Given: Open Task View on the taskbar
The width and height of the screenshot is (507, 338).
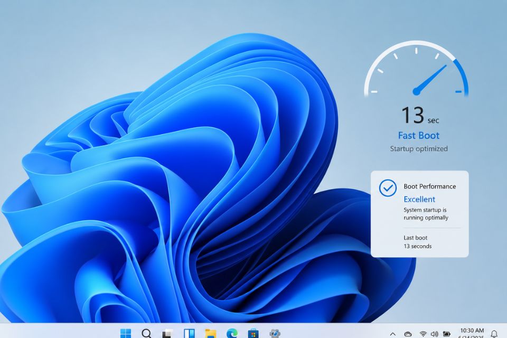Looking at the screenshot, I should click(x=167, y=333).
